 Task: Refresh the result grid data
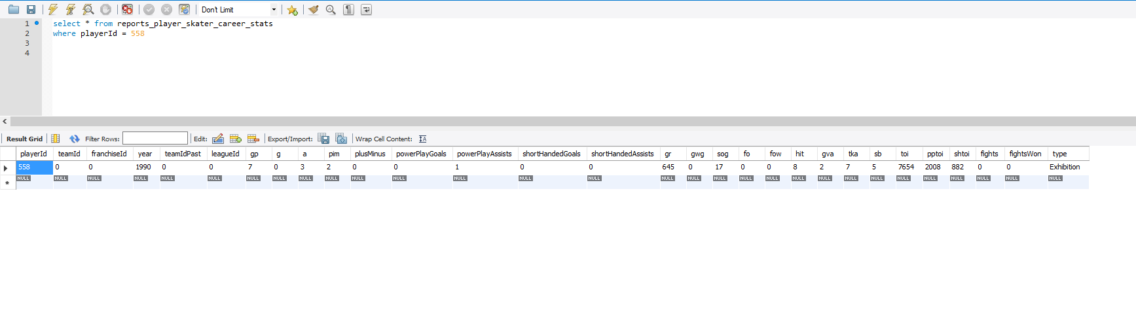[x=74, y=139]
